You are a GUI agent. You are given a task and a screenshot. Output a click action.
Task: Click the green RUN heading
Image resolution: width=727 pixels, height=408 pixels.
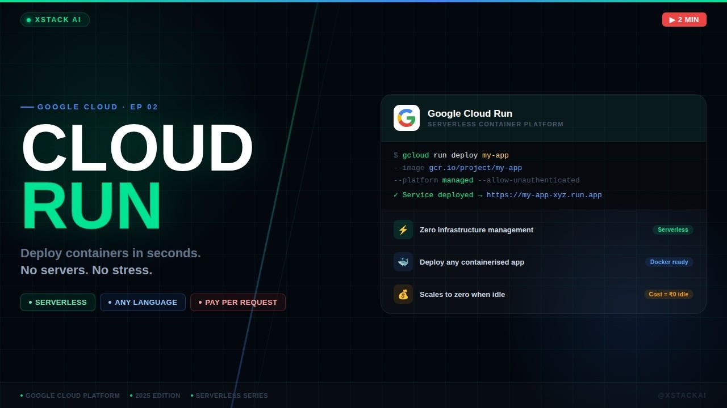pos(91,206)
